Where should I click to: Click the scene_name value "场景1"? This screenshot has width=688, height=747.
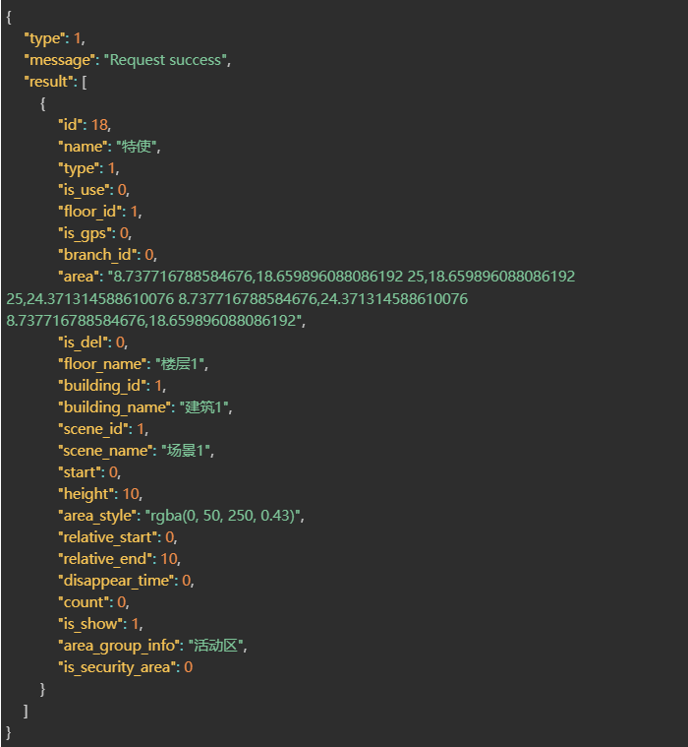(x=186, y=451)
